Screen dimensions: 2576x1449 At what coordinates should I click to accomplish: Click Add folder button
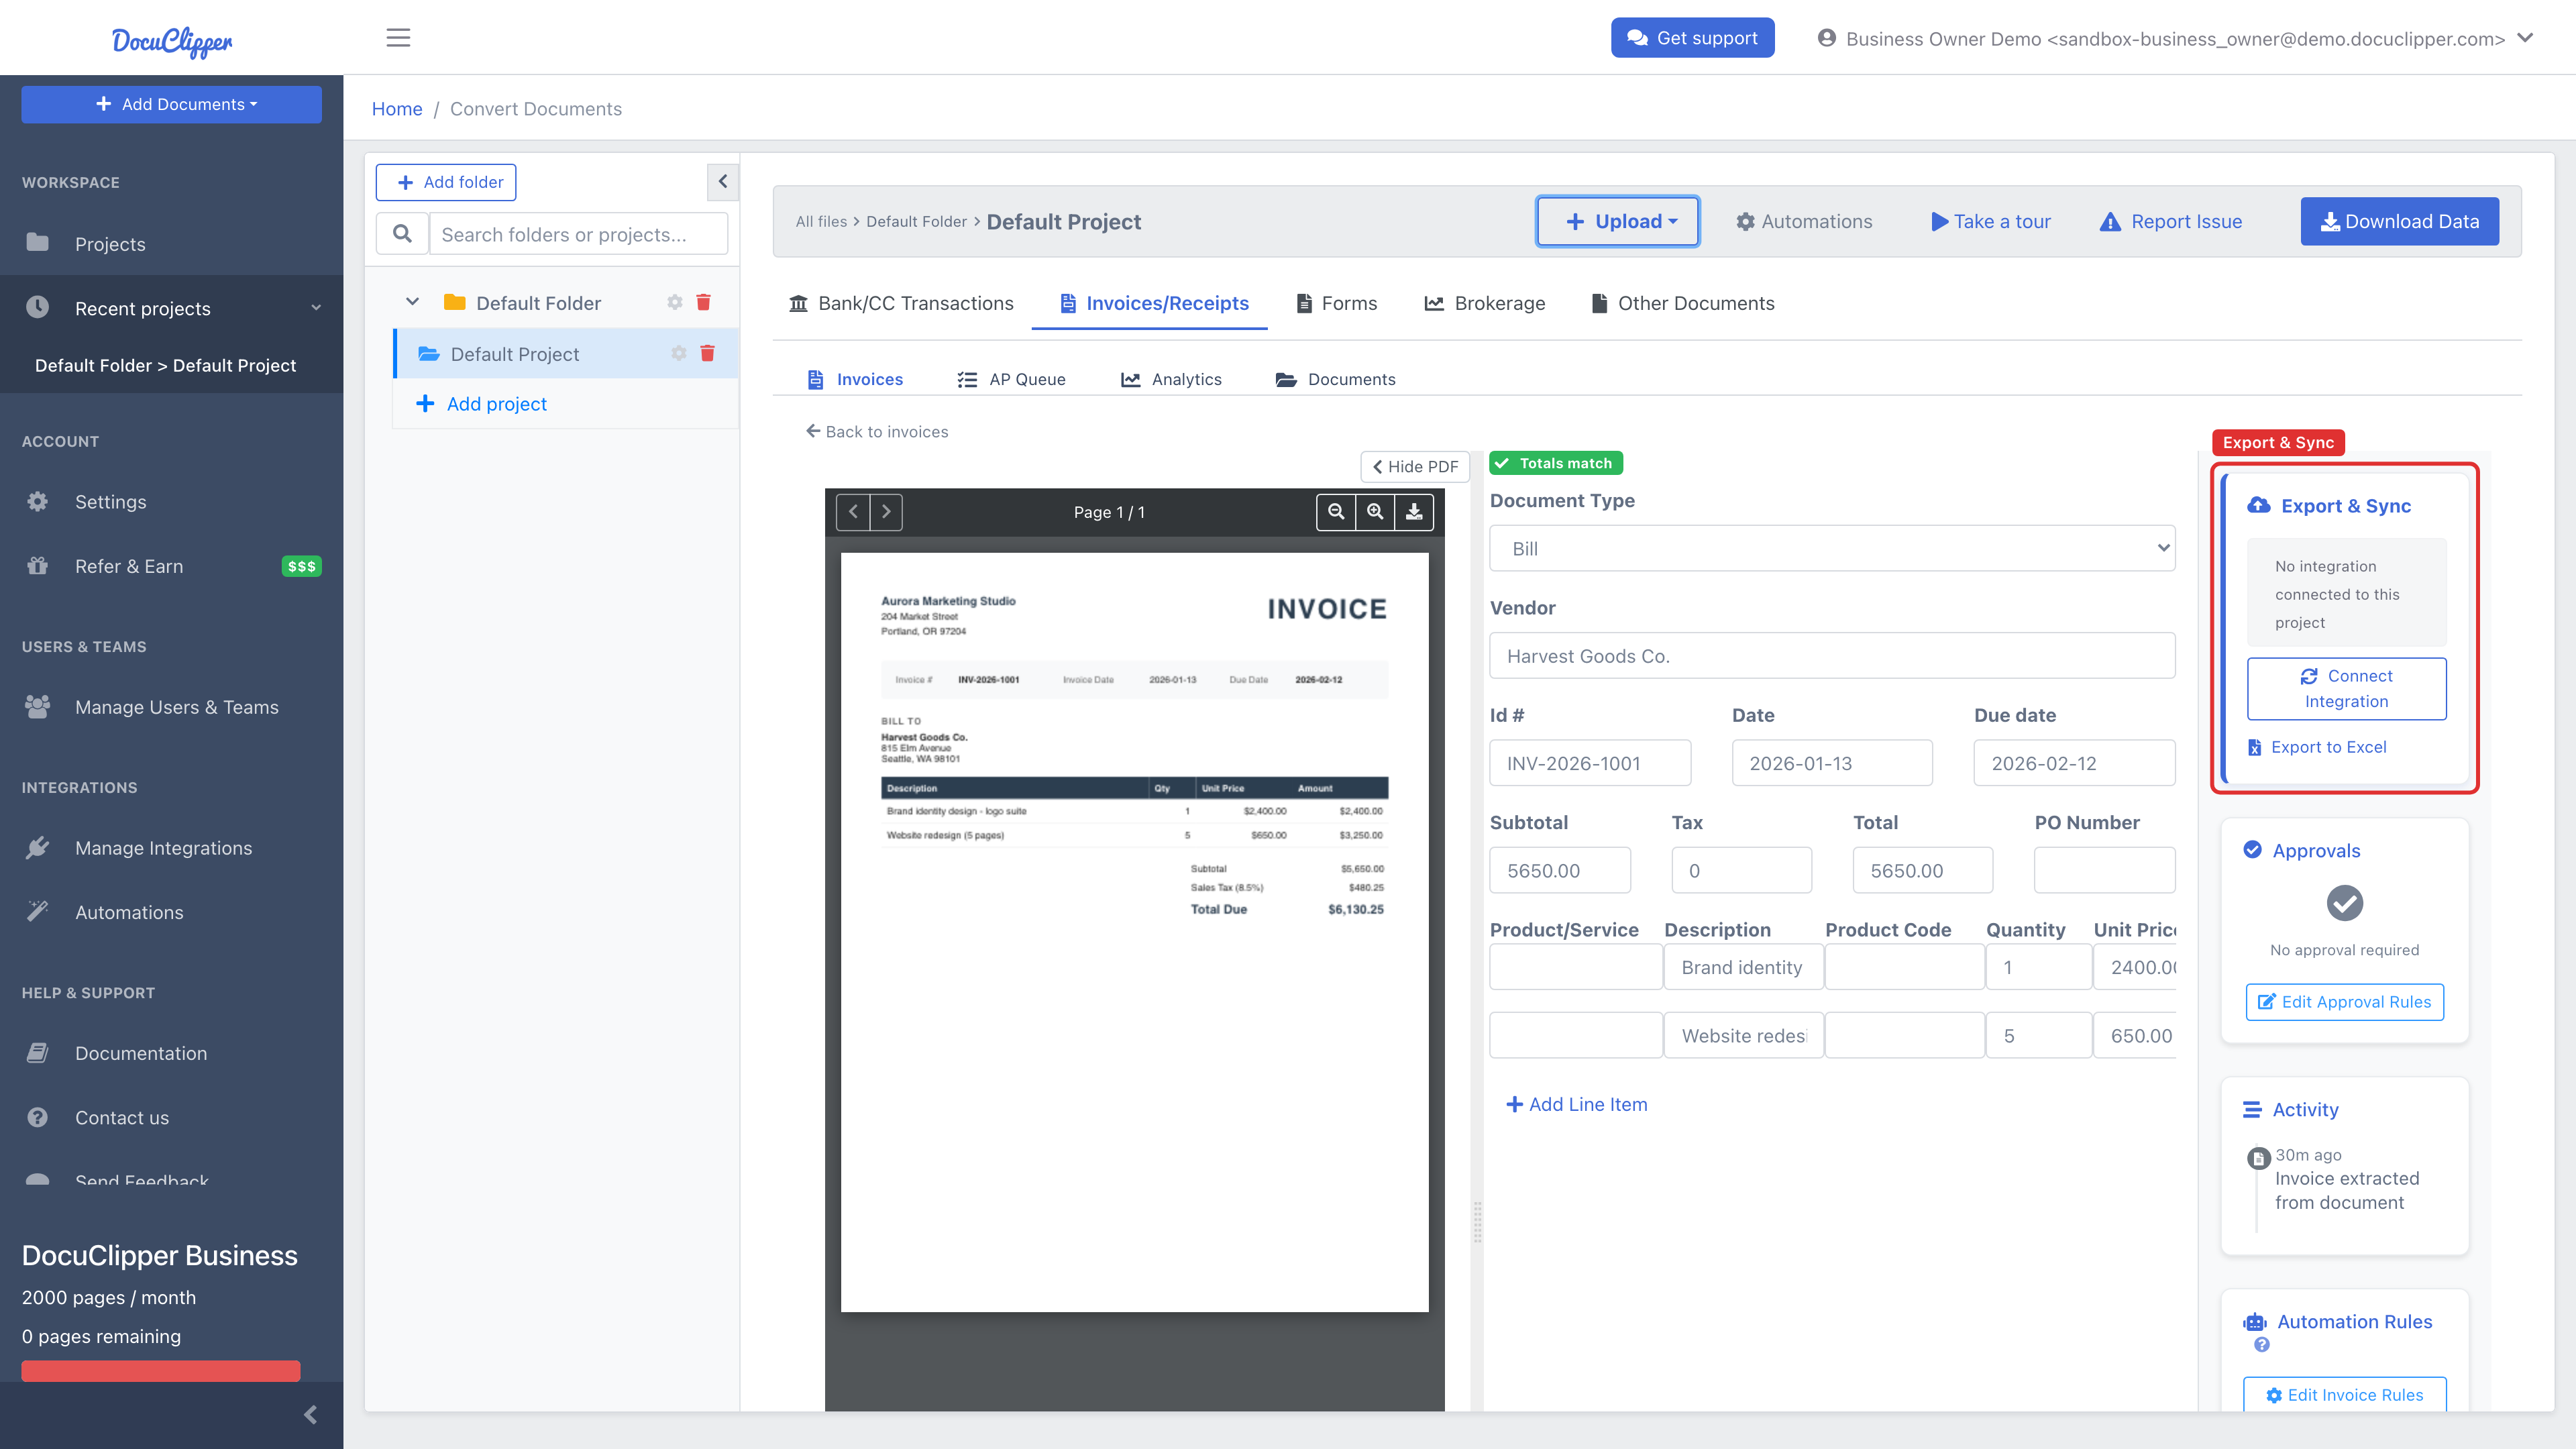coord(446,182)
